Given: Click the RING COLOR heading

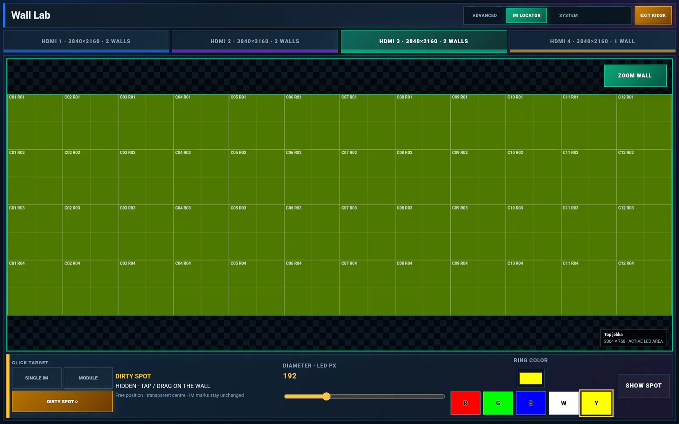Looking at the screenshot, I should coord(530,360).
